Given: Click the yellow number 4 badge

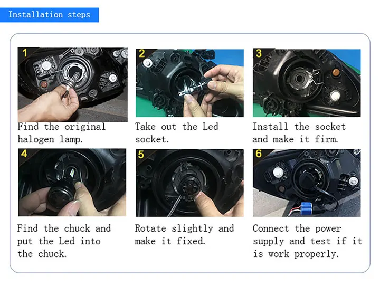Looking at the screenshot, I should coord(24,154).
